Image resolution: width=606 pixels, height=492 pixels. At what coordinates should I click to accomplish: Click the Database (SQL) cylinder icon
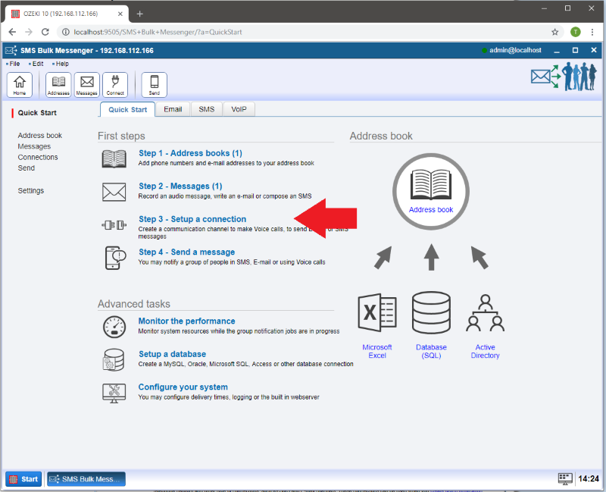[x=431, y=313]
